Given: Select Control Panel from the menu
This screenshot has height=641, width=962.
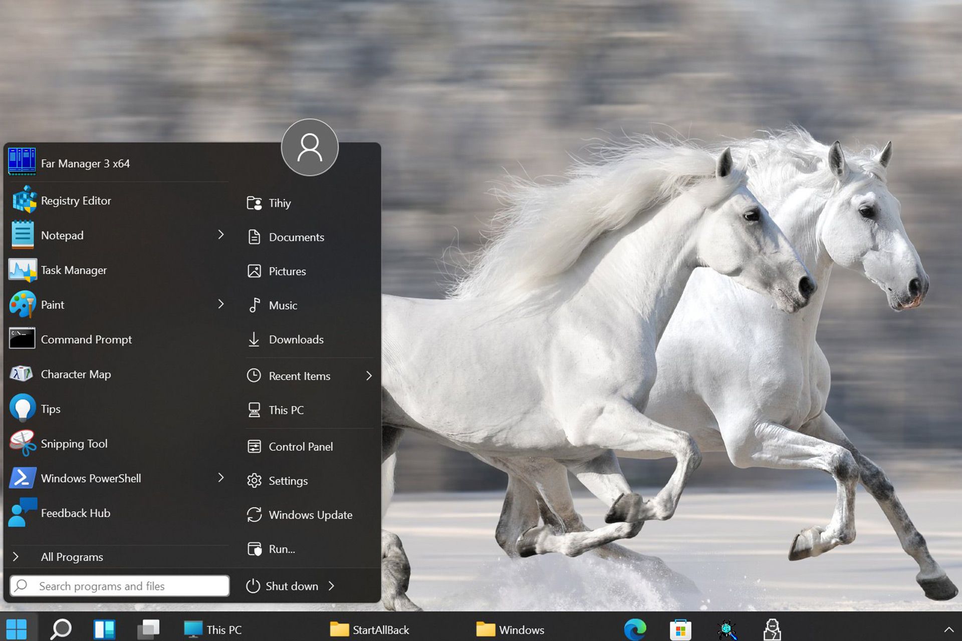Looking at the screenshot, I should coord(301,446).
